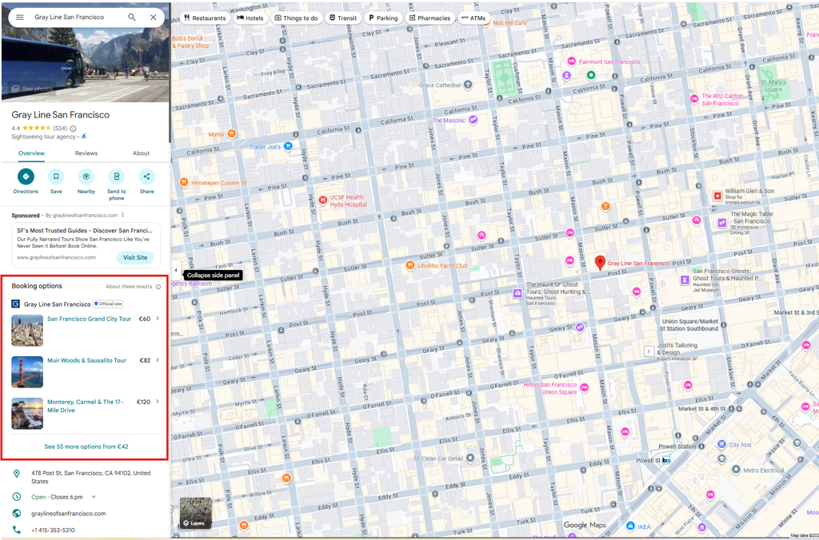Click See photos on the header image
Image resolution: width=819 pixels, height=540 pixels.
point(32,89)
